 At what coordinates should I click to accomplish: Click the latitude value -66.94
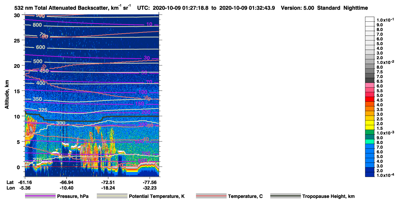[67, 182]
